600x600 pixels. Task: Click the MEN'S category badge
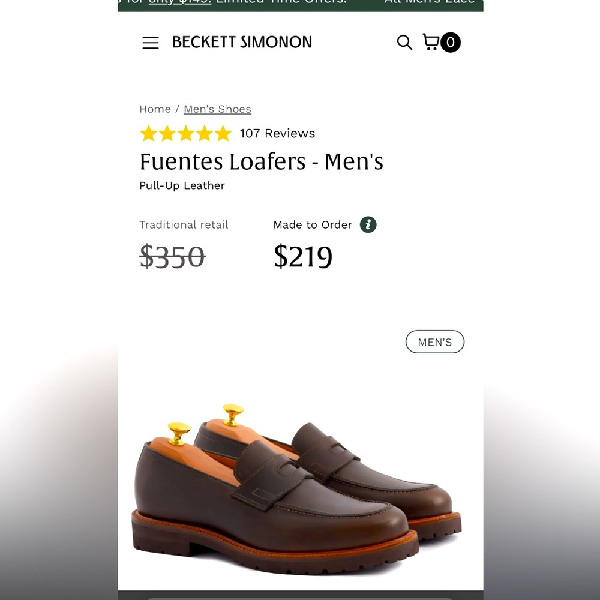434,342
